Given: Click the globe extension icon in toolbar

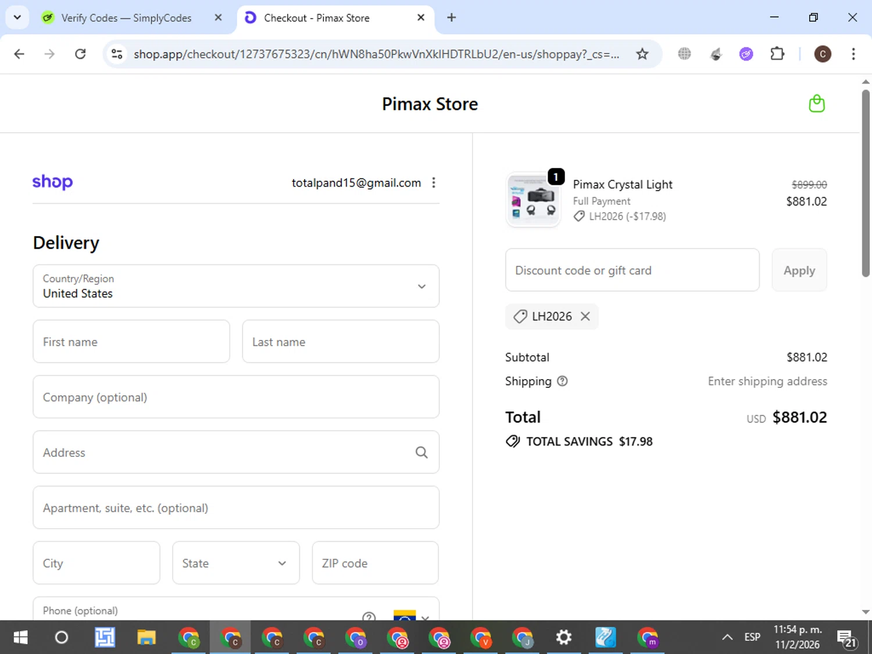Looking at the screenshot, I should coord(684,54).
